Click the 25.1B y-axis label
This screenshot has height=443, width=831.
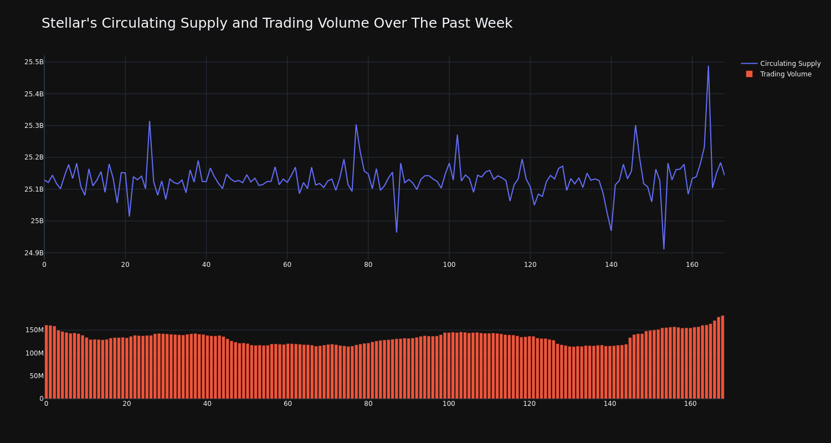click(34, 189)
